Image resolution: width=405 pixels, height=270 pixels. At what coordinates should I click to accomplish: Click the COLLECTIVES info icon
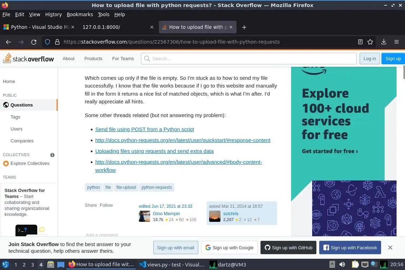52,155
